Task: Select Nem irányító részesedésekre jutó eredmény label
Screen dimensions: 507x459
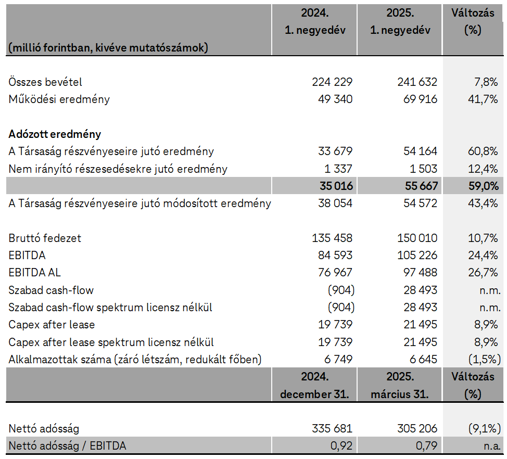Action: (118, 169)
